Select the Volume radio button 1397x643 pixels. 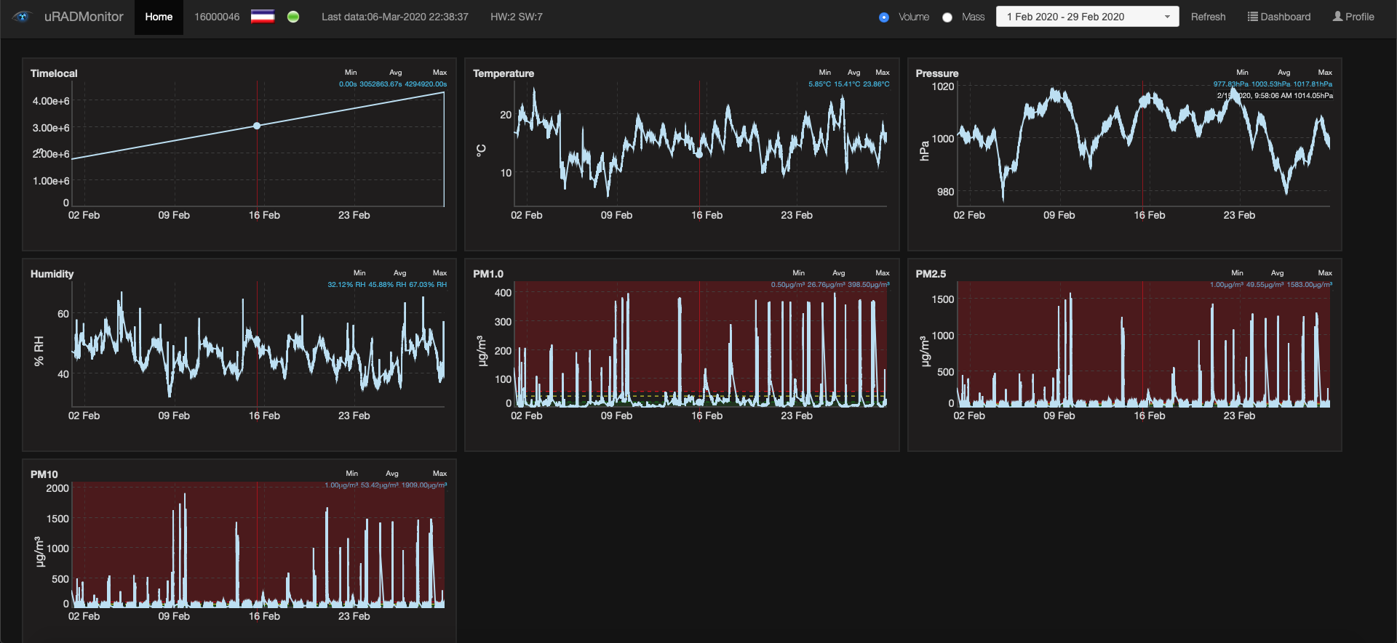coord(884,17)
